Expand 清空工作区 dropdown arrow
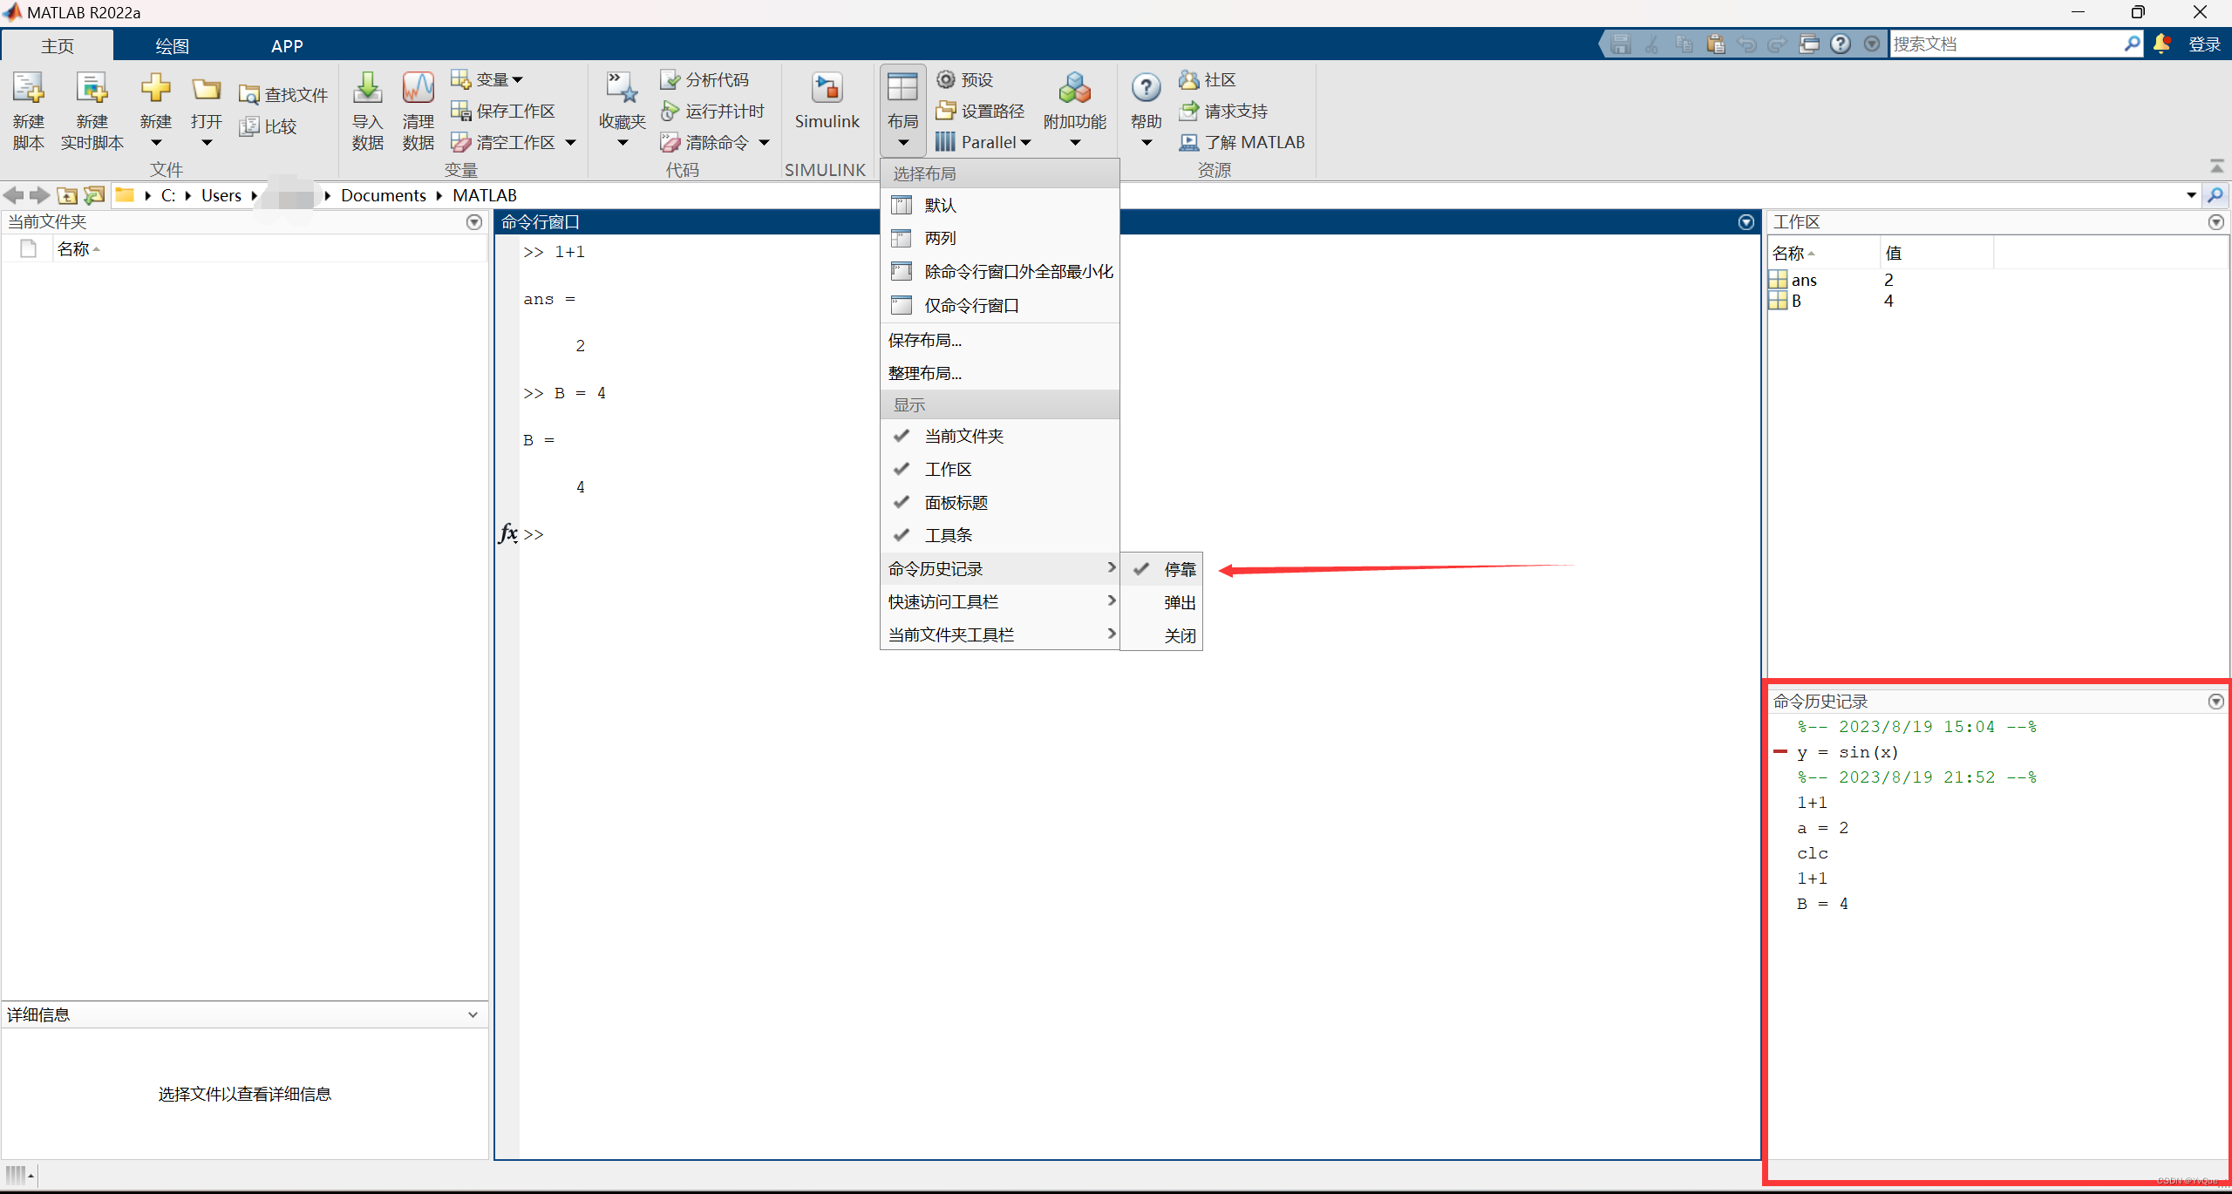The width and height of the screenshot is (2232, 1194). pyautogui.click(x=571, y=142)
